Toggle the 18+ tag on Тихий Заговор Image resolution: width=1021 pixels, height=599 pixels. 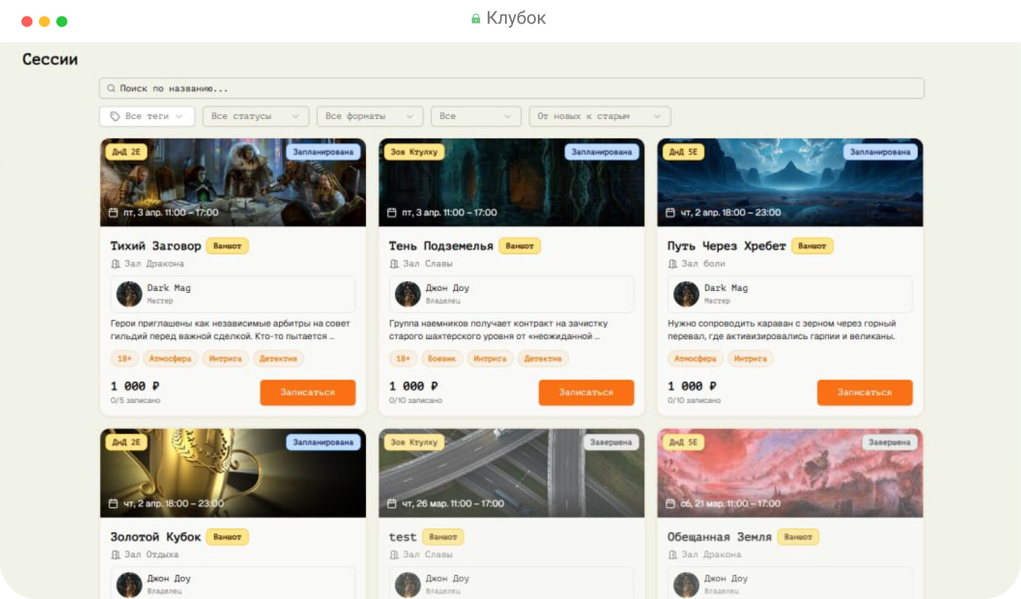click(125, 358)
